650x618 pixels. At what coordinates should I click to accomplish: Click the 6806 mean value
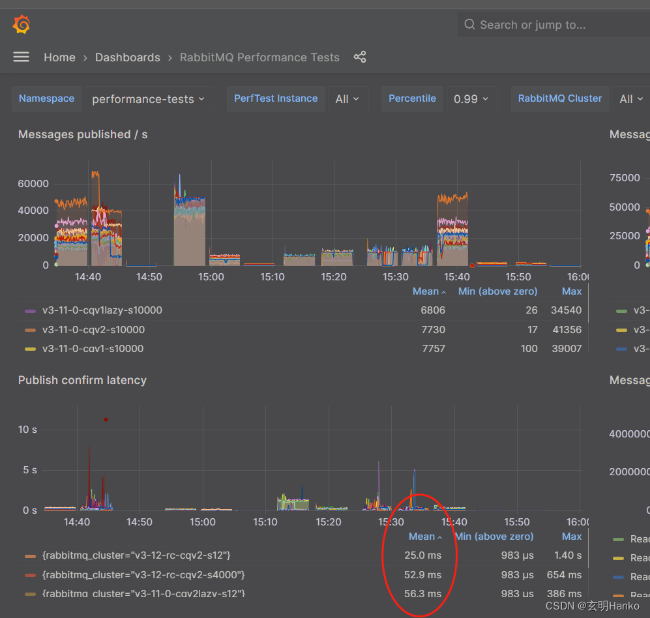433,310
